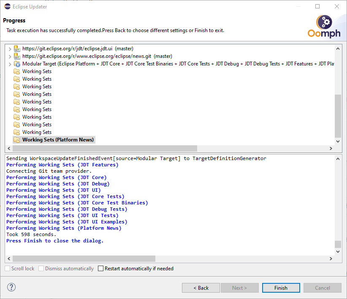Maximize the Eclipse Updater window
This screenshot has width=347, height=299.
point(317,6)
